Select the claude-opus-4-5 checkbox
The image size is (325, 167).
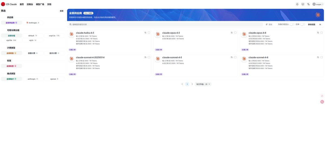click(235, 33)
